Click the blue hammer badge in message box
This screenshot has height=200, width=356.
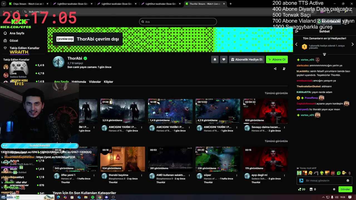tap(301, 181)
